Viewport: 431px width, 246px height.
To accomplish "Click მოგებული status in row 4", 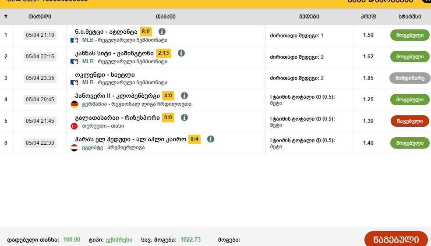I will [410, 100].
